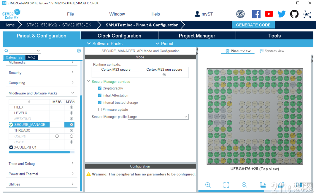Click the X-CUBE-NFC4 gear icon
The width and height of the screenshot is (316, 195).
11,147
